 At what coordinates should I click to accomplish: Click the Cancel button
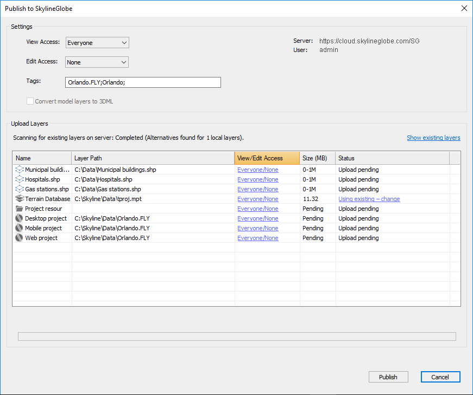(x=440, y=377)
